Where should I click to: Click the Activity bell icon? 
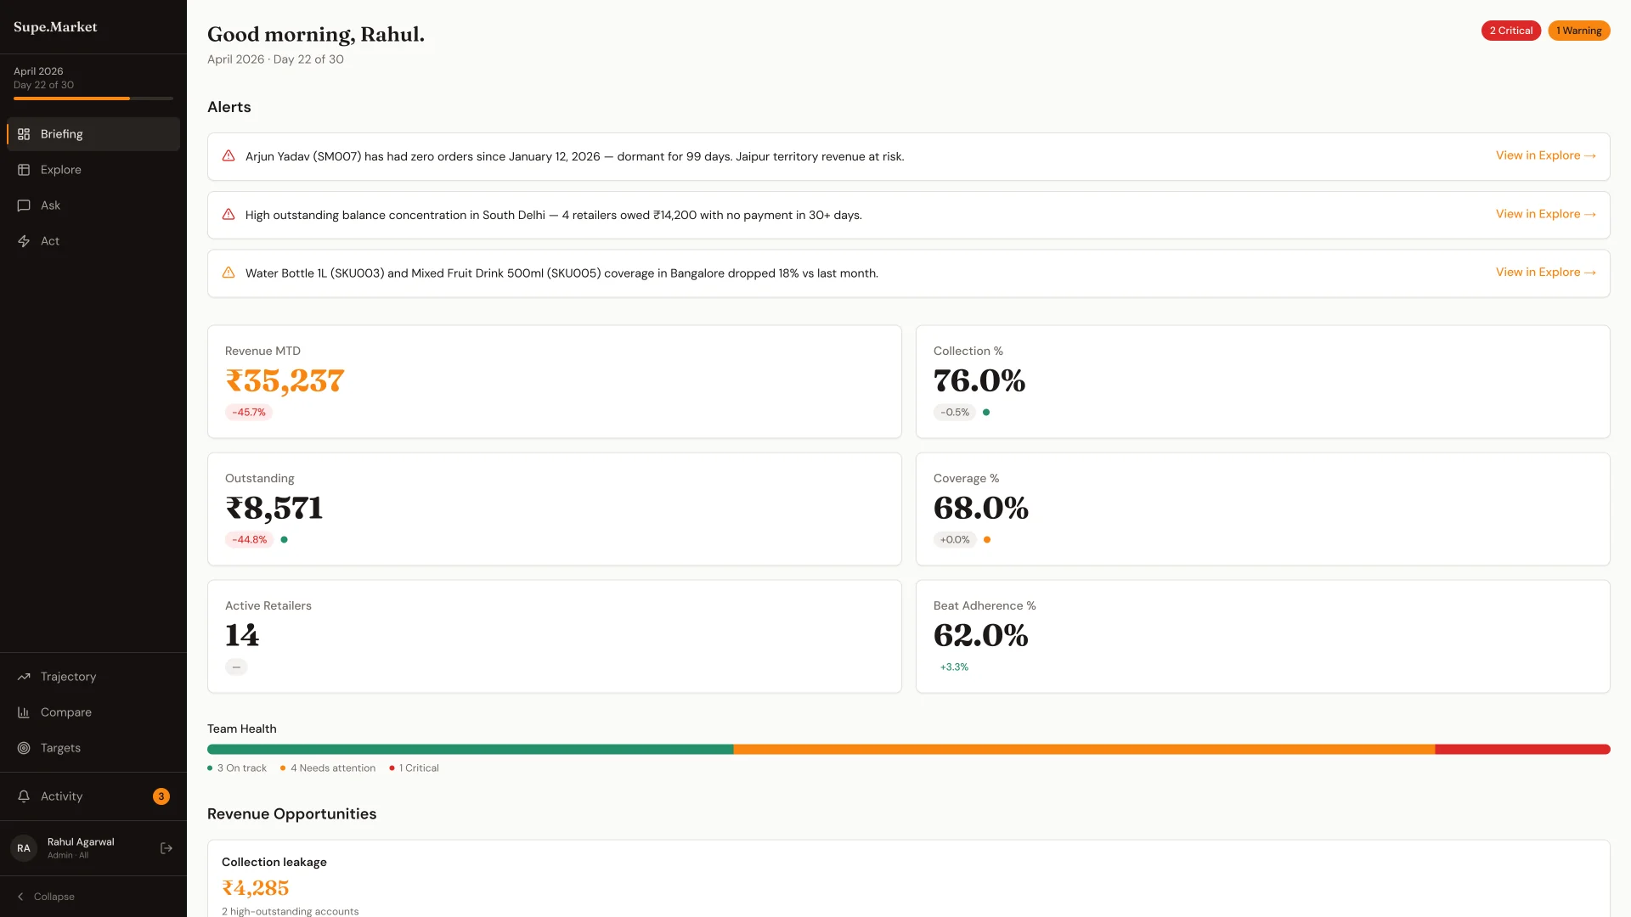coord(24,796)
